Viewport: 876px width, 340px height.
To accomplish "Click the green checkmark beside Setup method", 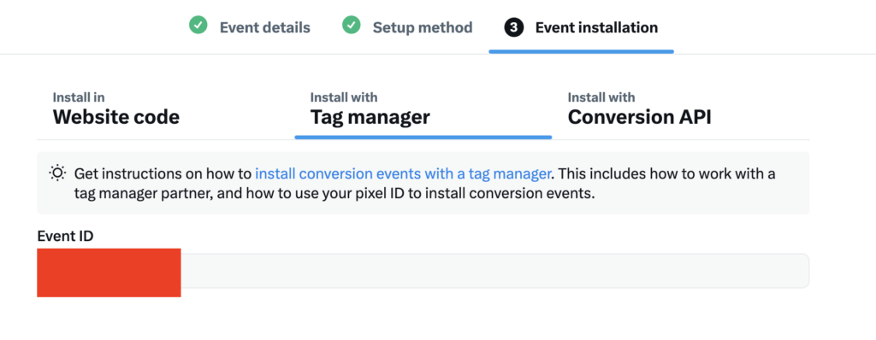I will (351, 25).
